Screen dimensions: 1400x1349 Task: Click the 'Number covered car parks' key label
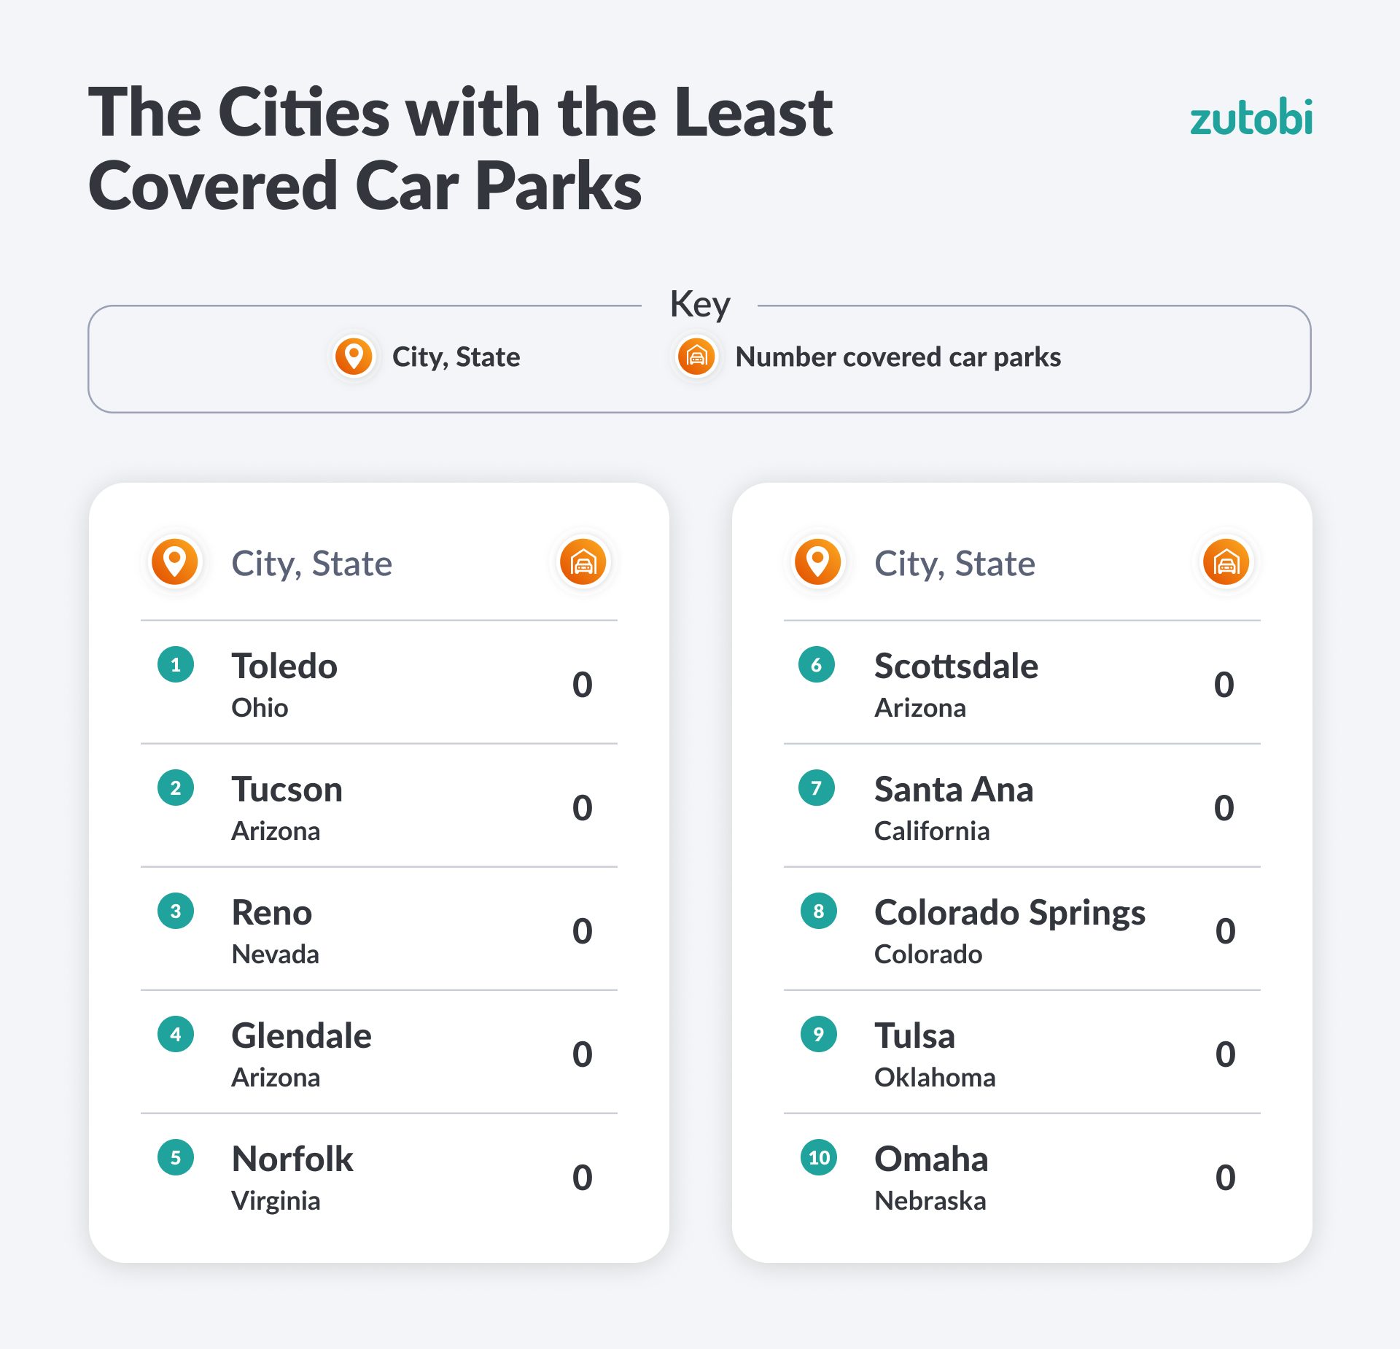click(x=898, y=357)
